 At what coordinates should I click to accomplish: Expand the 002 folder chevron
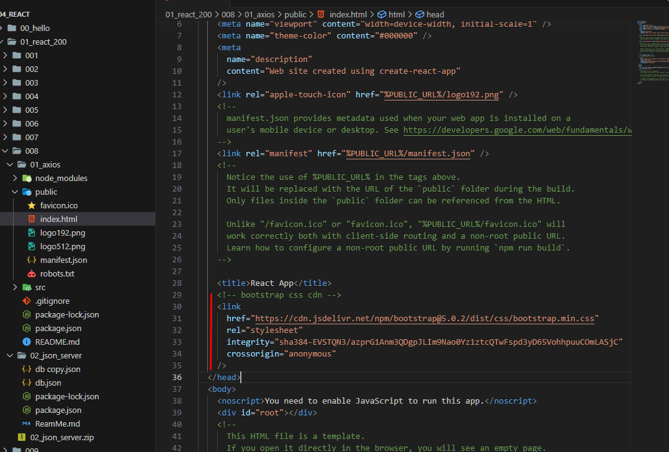pyautogui.click(x=5, y=69)
